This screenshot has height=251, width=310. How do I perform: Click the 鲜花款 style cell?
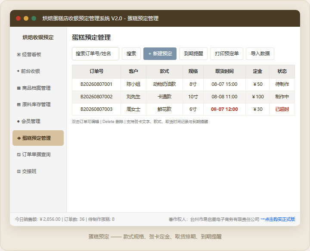coord(164,110)
